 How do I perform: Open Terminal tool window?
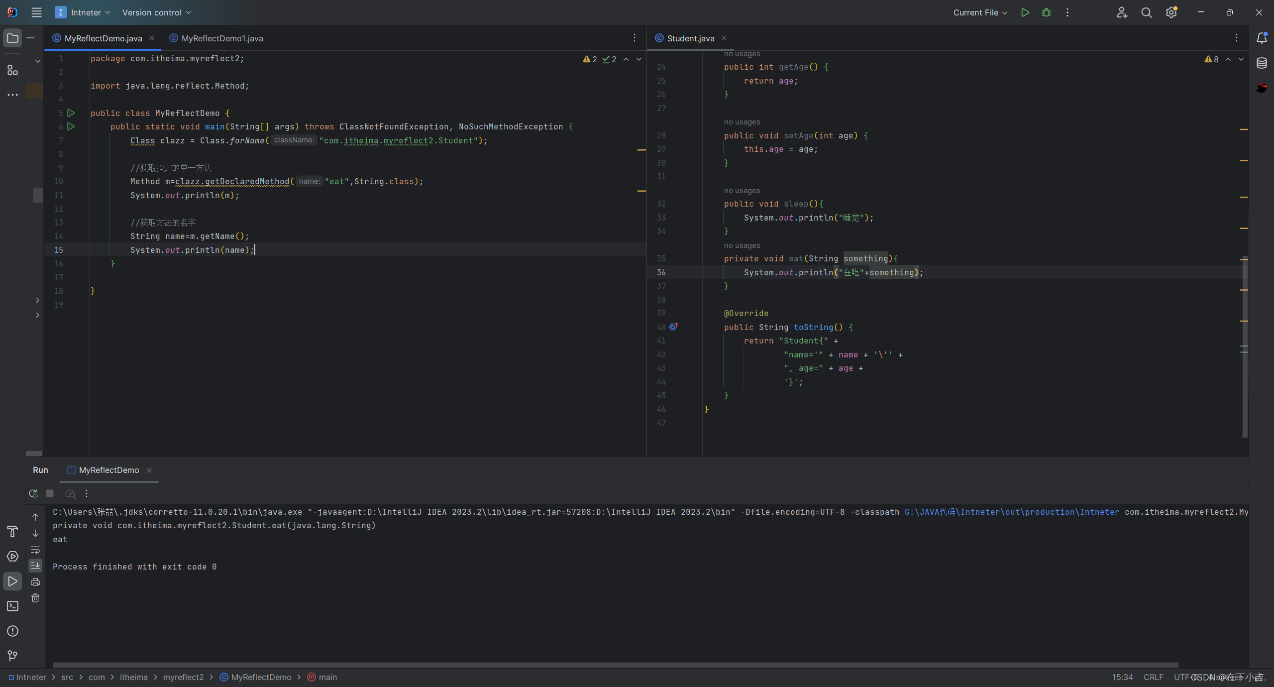pyautogui.click(x=12, y=606)
